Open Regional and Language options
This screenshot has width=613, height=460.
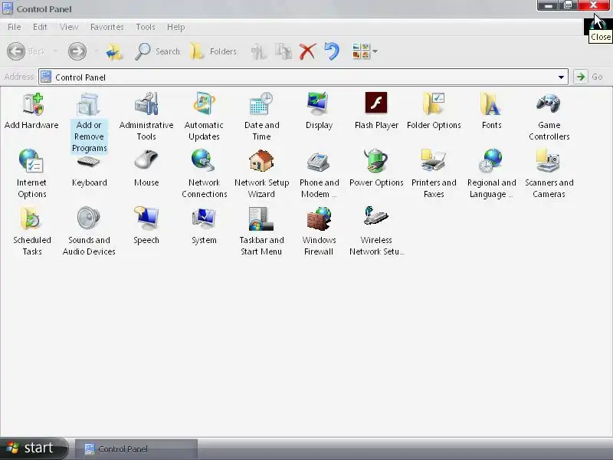(491, 174)
